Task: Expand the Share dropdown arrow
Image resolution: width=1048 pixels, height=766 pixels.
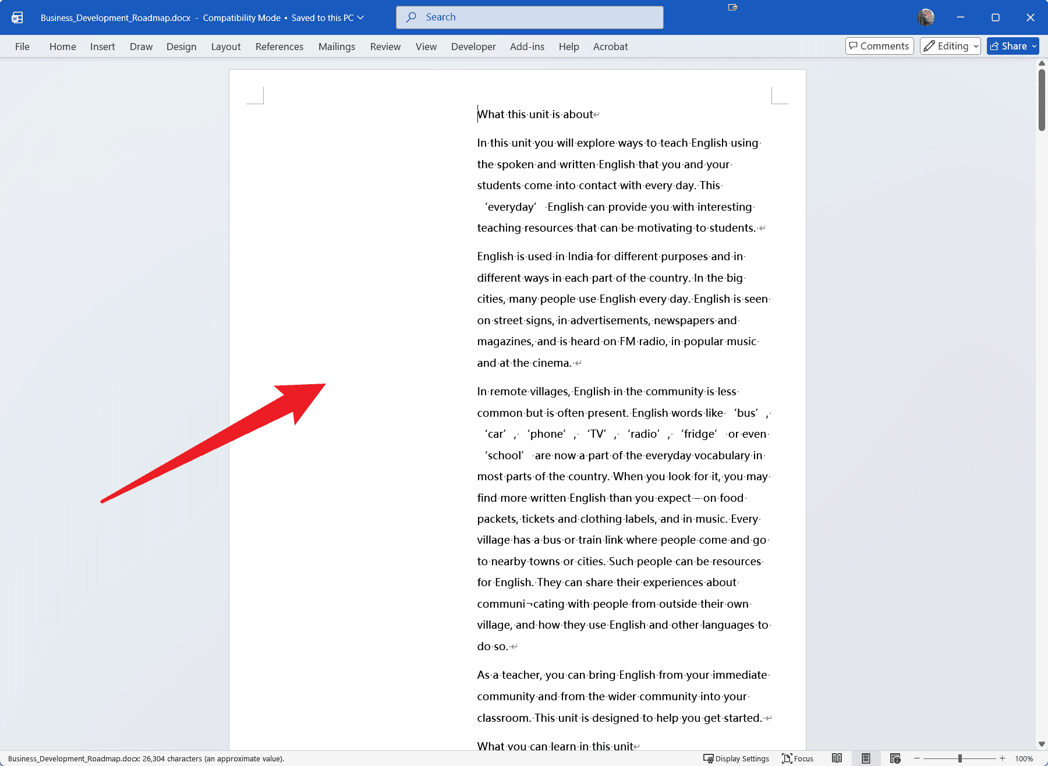Action: (1035, 46)
